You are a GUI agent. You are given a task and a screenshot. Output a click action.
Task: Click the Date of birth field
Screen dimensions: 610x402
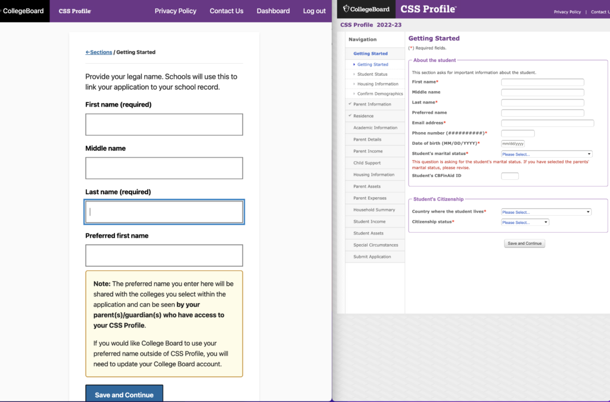click(512, 144)
